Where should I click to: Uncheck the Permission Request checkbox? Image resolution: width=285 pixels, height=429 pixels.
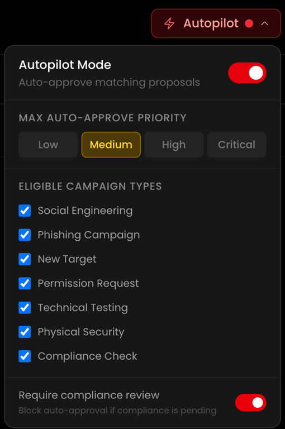[25, 283]
